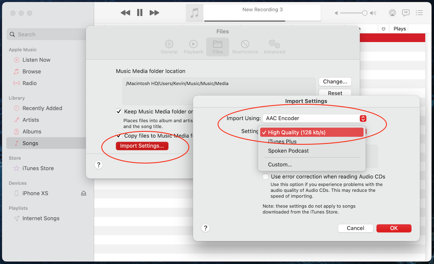
Task: Skip forward to the next track
Action: (x=154, y=13)
